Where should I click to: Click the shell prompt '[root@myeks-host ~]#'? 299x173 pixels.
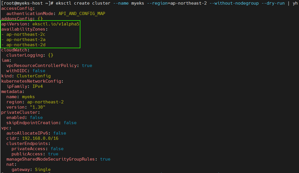(x=27, y=3)
